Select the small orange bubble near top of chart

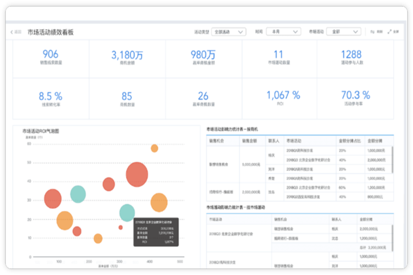point(155,148)
